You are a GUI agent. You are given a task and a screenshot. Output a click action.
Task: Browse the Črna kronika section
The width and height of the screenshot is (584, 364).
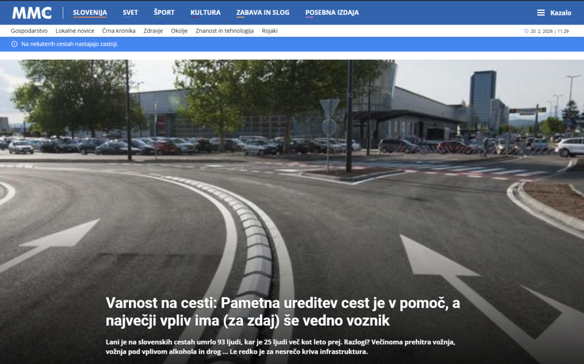coord(120,31)
